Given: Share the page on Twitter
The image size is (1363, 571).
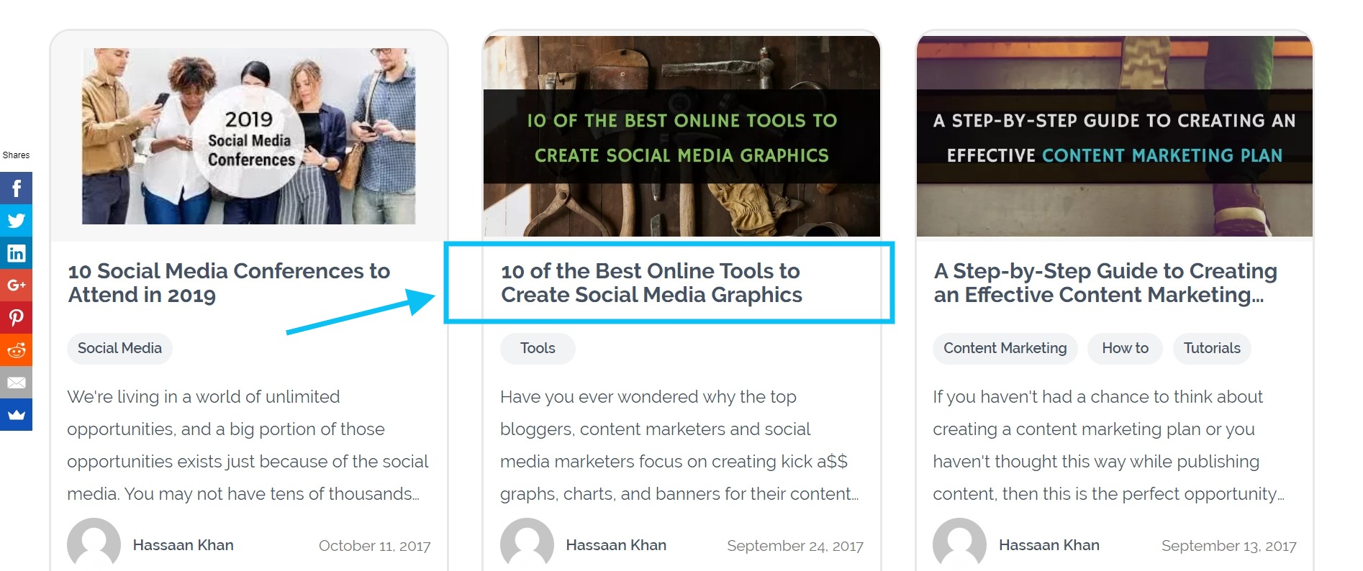Looking at the screenshot, I should 16,221.
